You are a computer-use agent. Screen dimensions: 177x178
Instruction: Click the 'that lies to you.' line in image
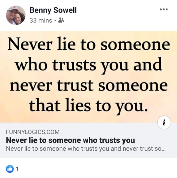point(88,105)
